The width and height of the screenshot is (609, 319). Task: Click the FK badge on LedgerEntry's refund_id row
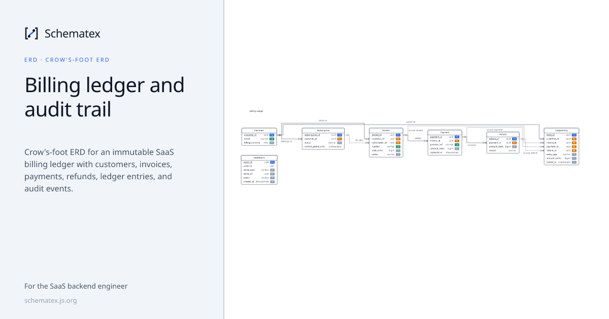click(574, 150)
